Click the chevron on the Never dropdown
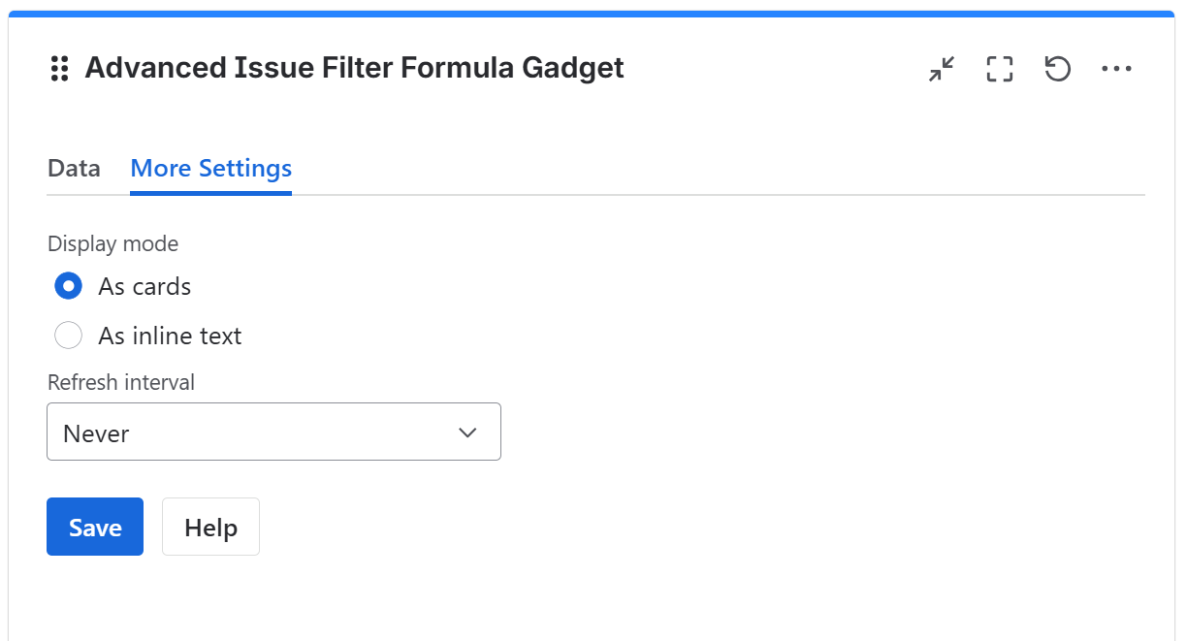Image resolution: width=1187 pixels, height=641 pixels. (x=466, y=432)
